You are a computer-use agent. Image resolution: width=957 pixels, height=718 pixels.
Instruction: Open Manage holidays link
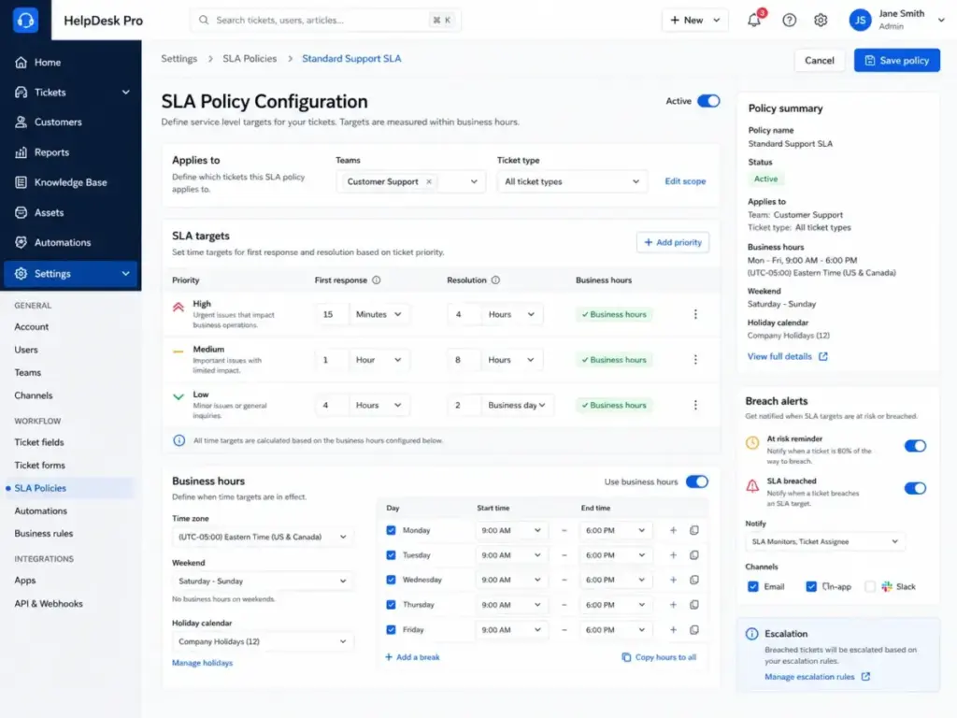click(202, 663)
